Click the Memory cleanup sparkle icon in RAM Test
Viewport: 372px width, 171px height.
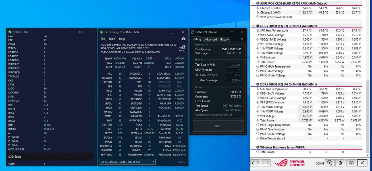point(207,45)
